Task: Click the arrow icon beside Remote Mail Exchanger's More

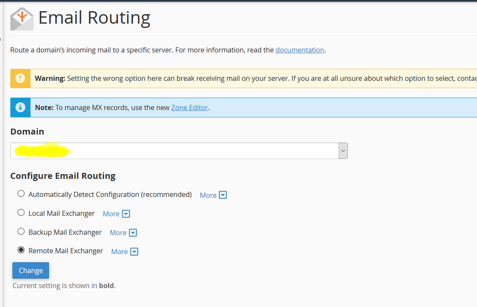Action: coord(134,252)
